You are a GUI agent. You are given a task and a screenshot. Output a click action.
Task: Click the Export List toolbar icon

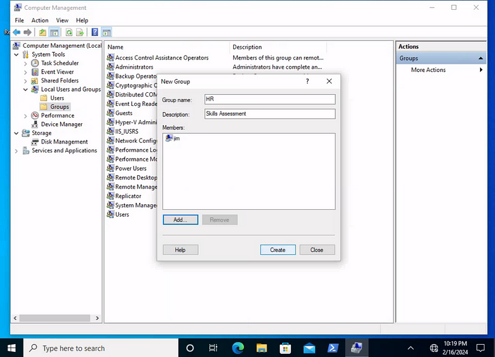click(x=80, y=32)
